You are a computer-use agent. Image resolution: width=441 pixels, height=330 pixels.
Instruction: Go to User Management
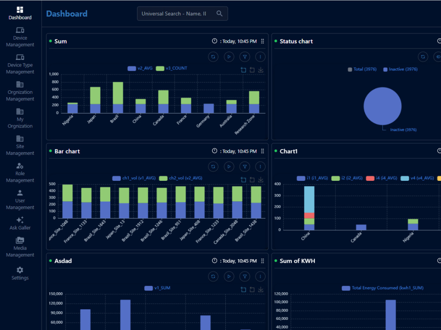(x=20, y=200)
